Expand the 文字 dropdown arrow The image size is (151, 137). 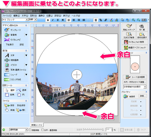point(26,56)
